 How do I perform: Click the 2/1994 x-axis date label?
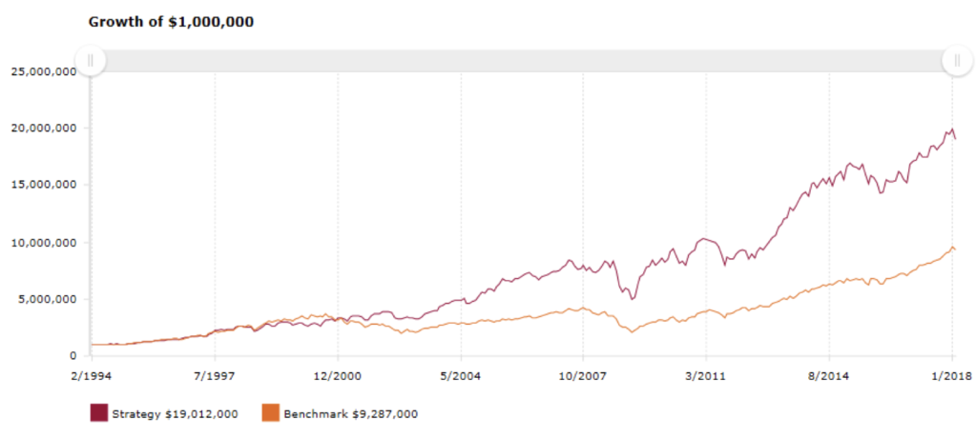(93, 377)
